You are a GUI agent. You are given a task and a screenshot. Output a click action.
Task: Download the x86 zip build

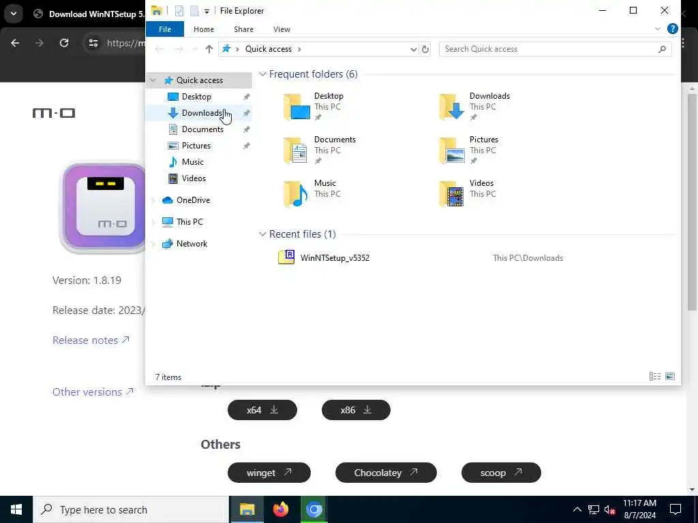tap(356, 410)
